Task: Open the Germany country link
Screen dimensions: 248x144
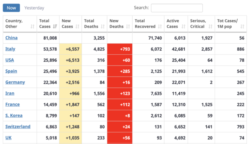Action: [15, 82]
